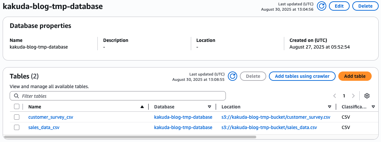Refresh the Tables list
Screen dimensions: 381x142
[233, 76]
